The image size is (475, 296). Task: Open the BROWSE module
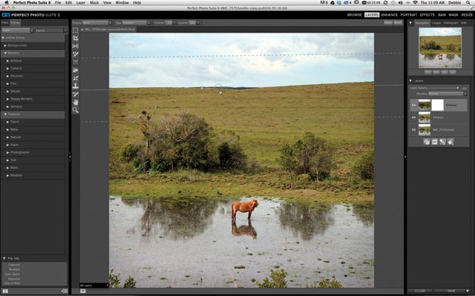pos(354,15)
